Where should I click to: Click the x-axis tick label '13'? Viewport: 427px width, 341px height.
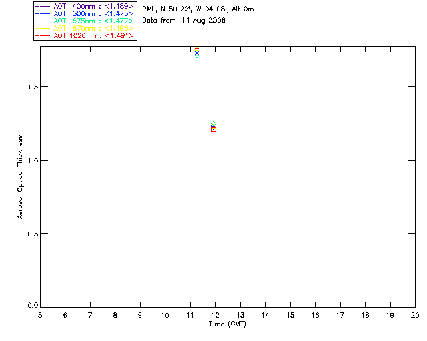point(240,315)
